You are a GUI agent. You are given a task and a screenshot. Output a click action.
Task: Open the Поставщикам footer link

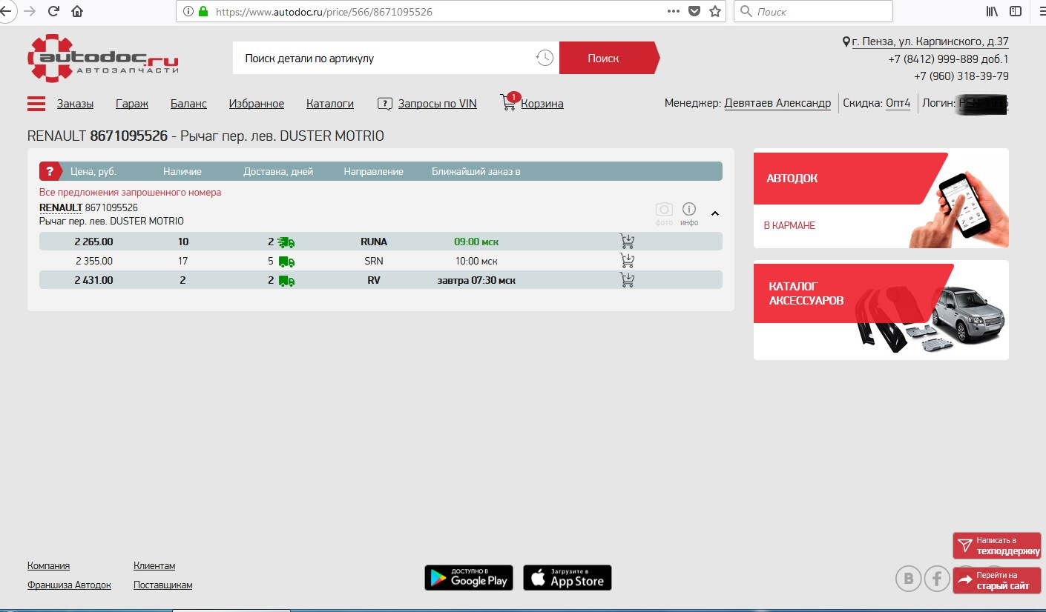(162, 585)
